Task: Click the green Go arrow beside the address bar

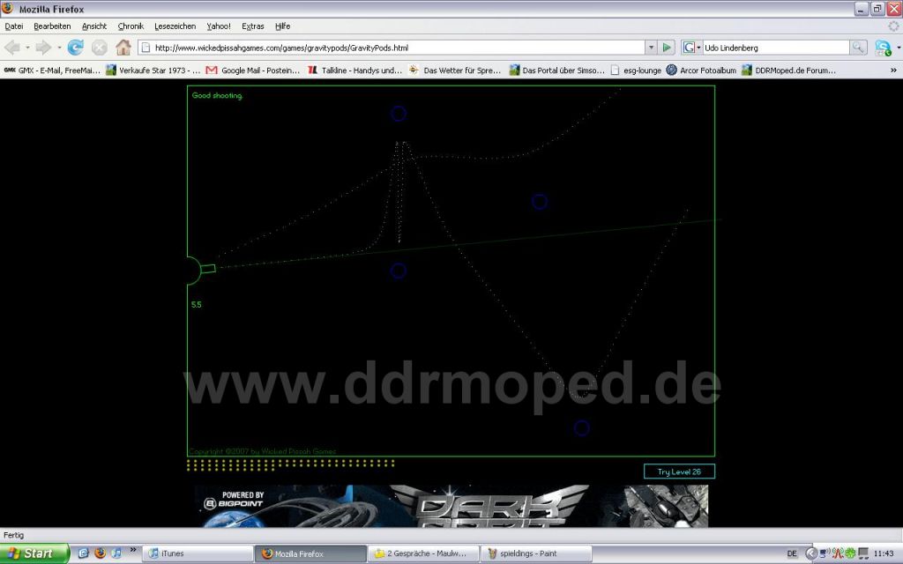Action: tap(668, 48)
